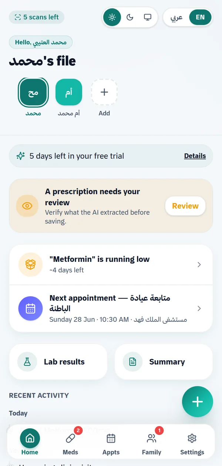
Task: Tap the 5 scans left badge
Action: point(37,17)
